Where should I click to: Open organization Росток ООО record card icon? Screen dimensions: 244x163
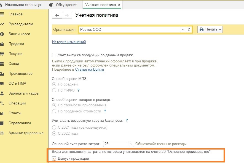(189, 29)
